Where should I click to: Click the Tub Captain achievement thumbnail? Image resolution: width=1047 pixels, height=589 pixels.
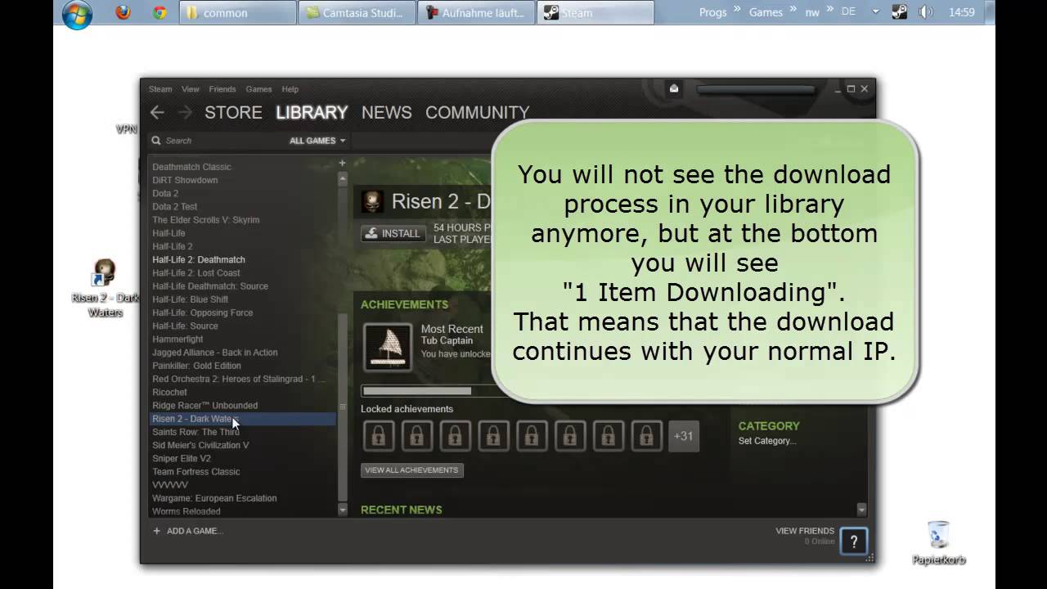[x=388, y=346]
